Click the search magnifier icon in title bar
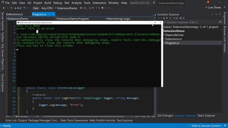 (154, 3)
